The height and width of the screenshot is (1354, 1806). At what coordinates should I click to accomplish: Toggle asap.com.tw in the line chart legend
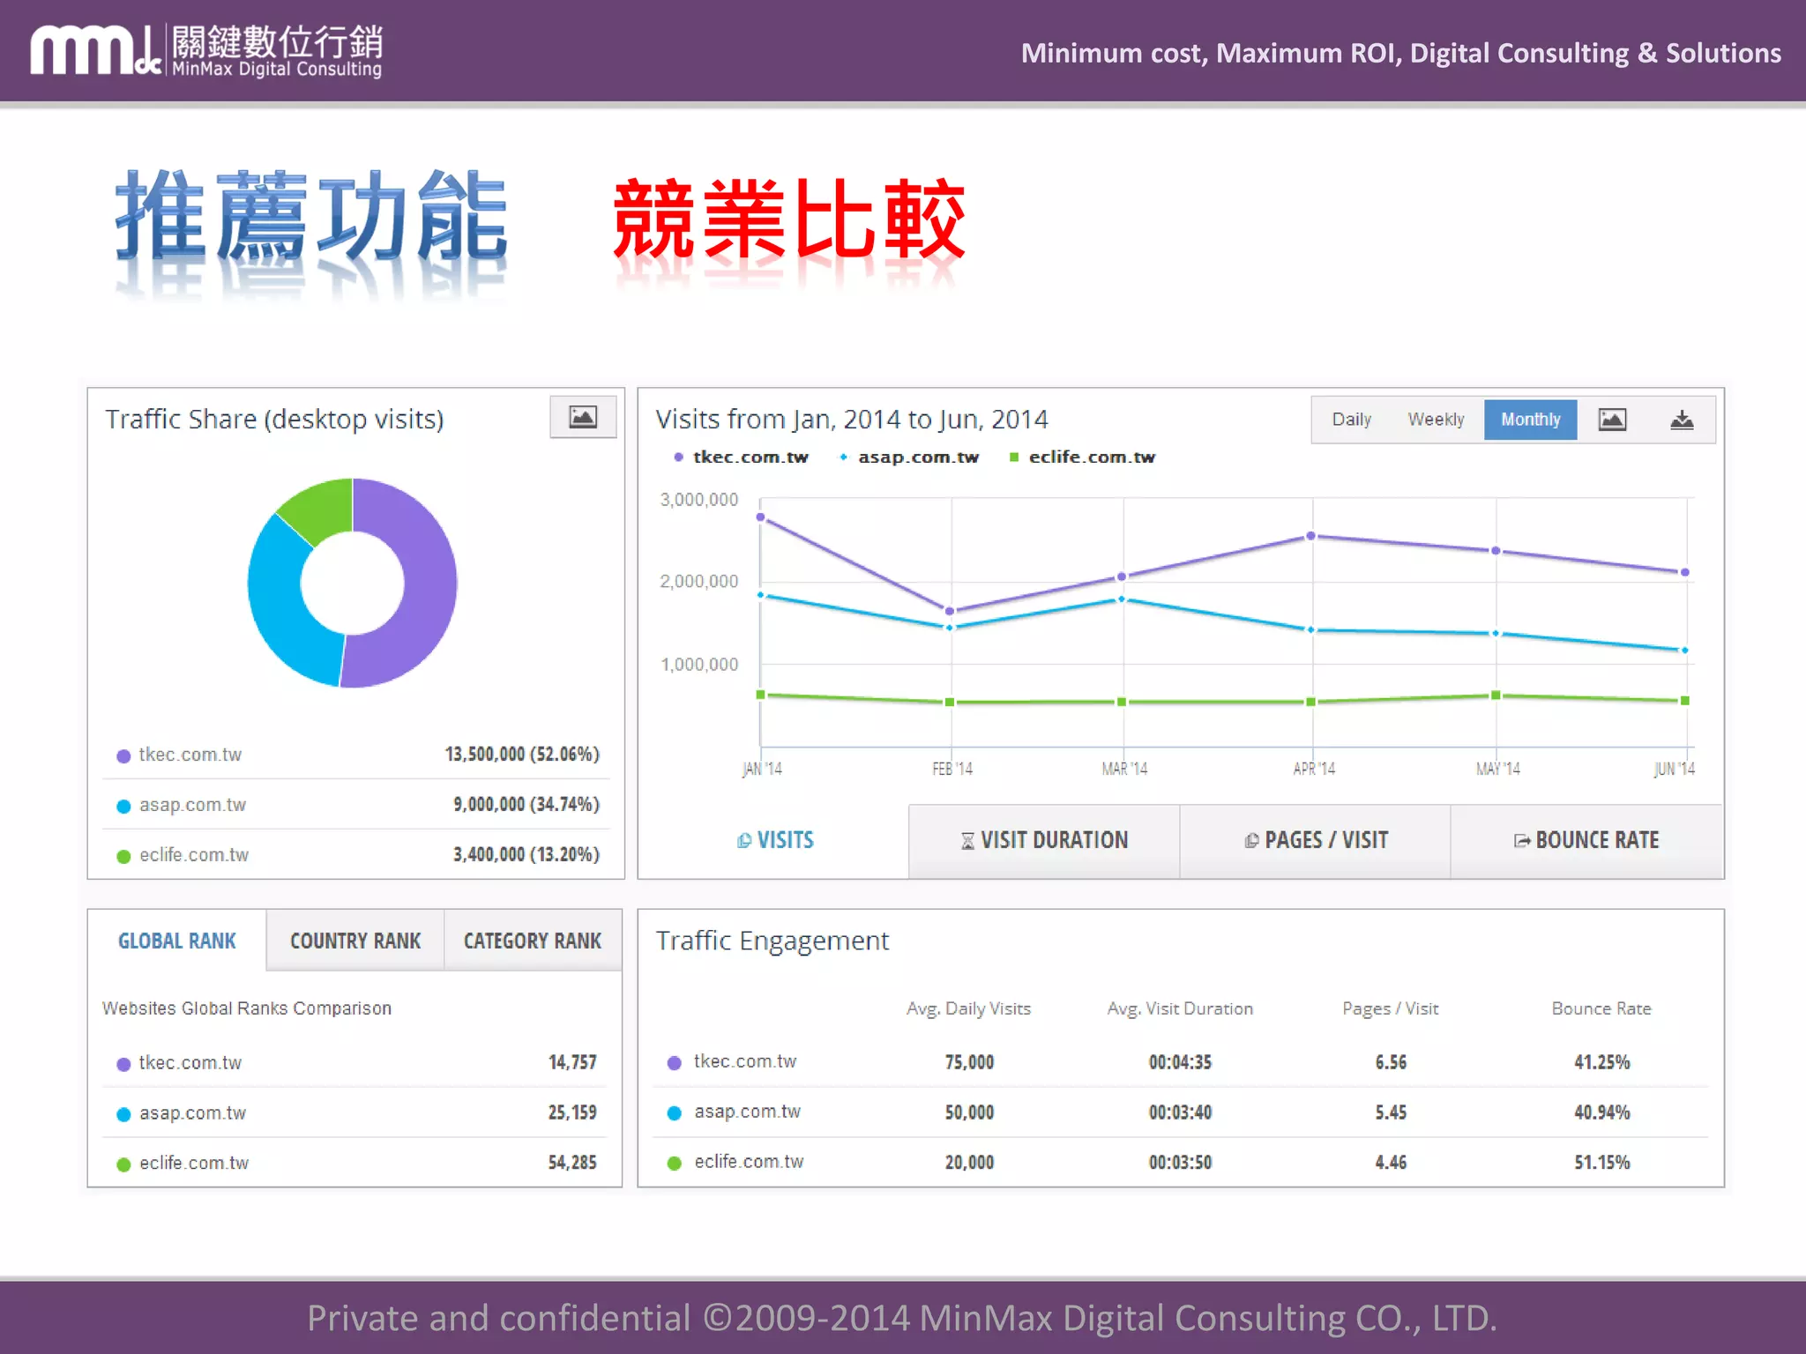pos(909,457)
